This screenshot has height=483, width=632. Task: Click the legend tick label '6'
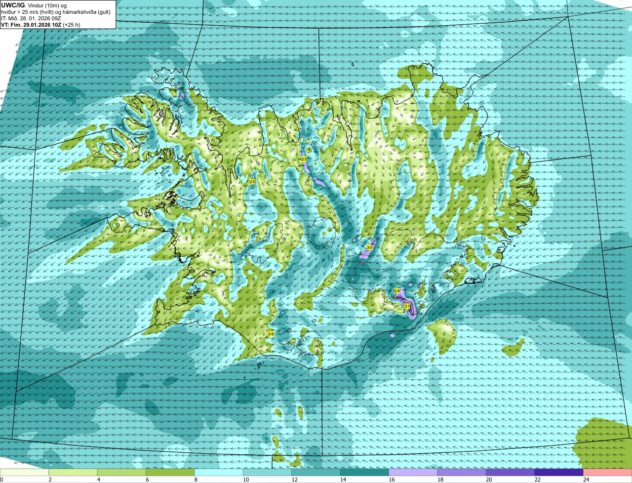[147, 480]
